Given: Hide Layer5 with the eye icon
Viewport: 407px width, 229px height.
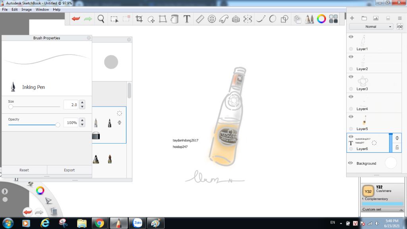Looking at the screenshot, I should pyautogui.click(x=351, y=117).
